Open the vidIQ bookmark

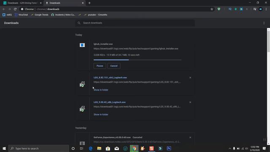tap(7, 15)
